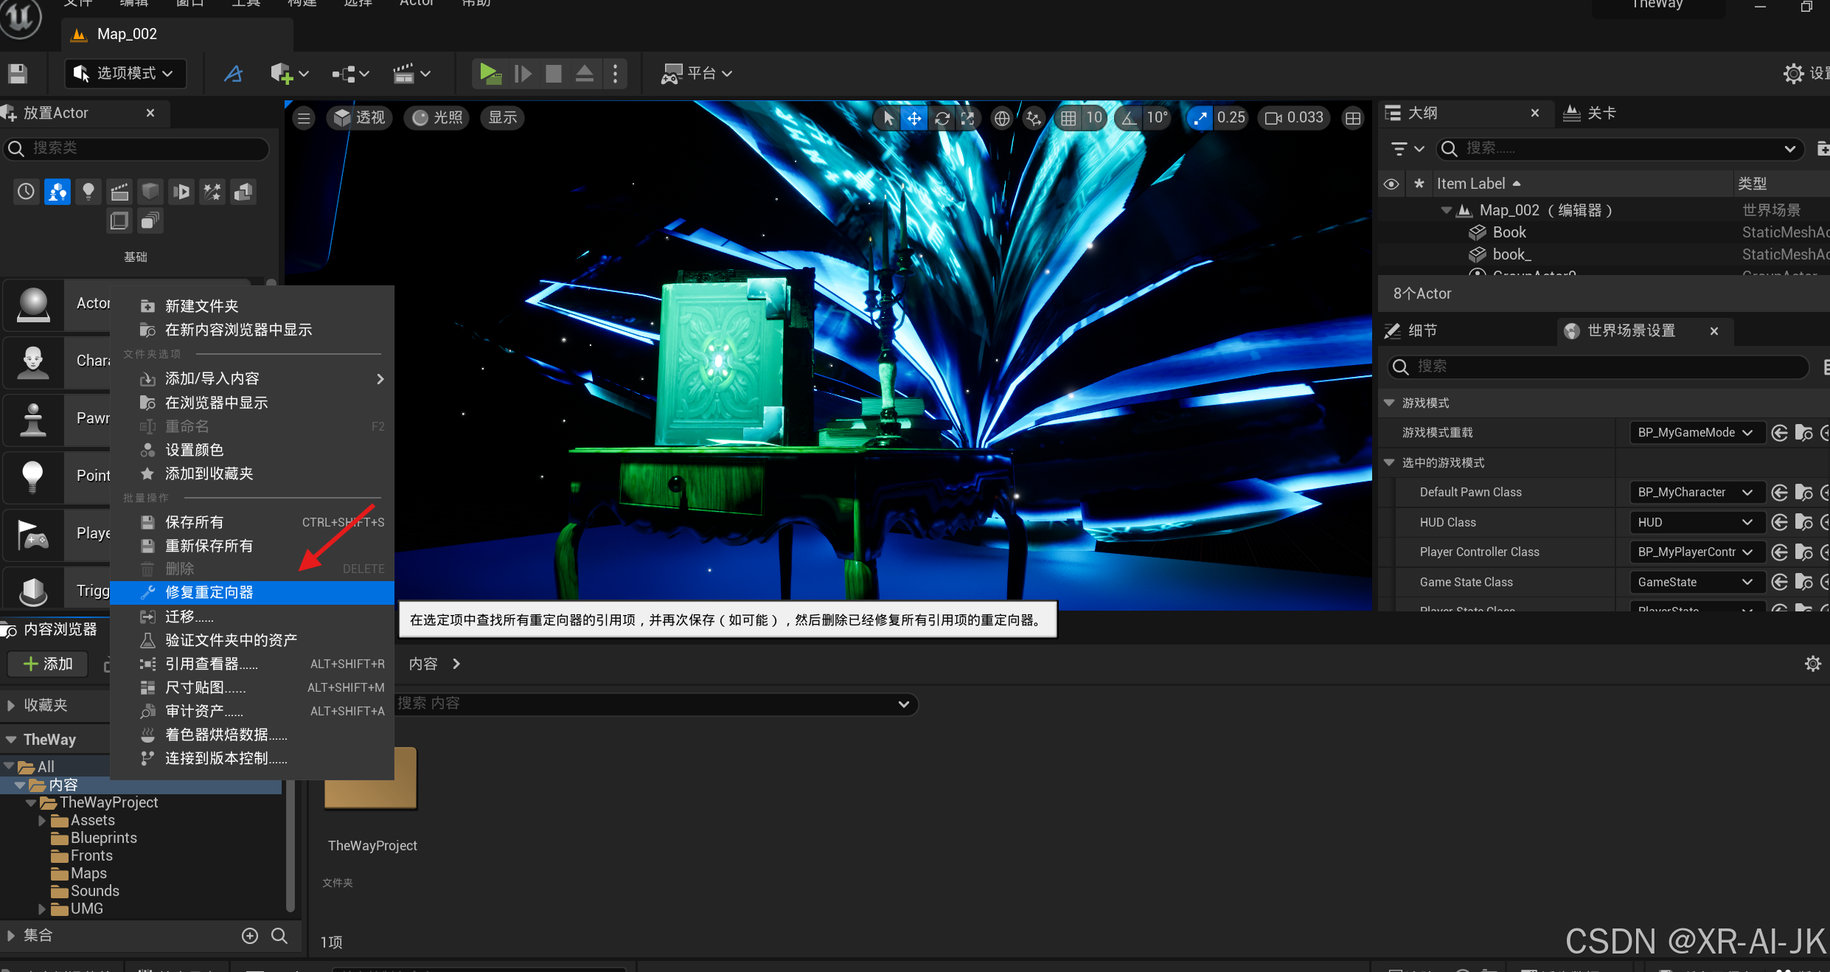Image resolution: width=1830 pixels, height=972 pixels.
Task: Click the 光照 lit view mode button
Action: pyautogui.click(x=438, y=118)
